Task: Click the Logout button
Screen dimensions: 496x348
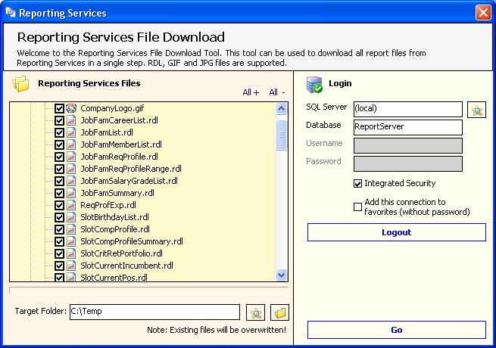Action: coord(397,232)
